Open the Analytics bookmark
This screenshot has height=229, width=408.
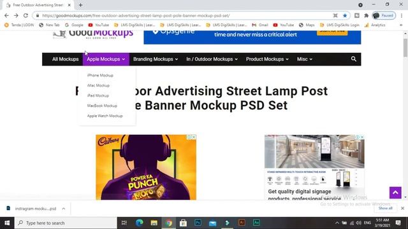[x=375, y=25]
